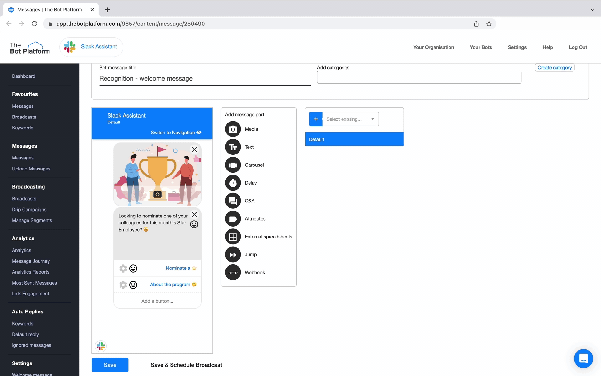Click the Q&A message part icon
Screen dimensions: 601x376
tap(233, 201)
